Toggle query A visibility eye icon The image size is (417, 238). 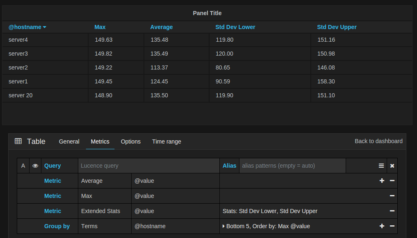[36, 166]
